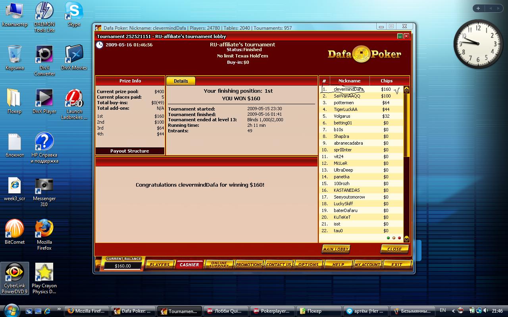The height and width of the screenshot is (317, 508).
Task: Click the MAIN LOBBY button
Action: [x=335, y=249]
